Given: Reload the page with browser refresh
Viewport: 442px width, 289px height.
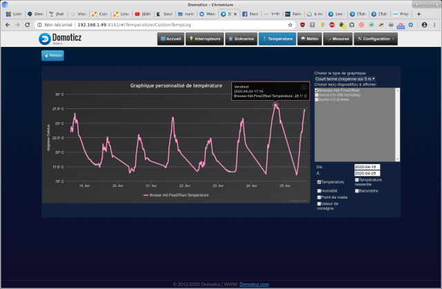Looking at the screenshot, I should [x=28, y=24].
